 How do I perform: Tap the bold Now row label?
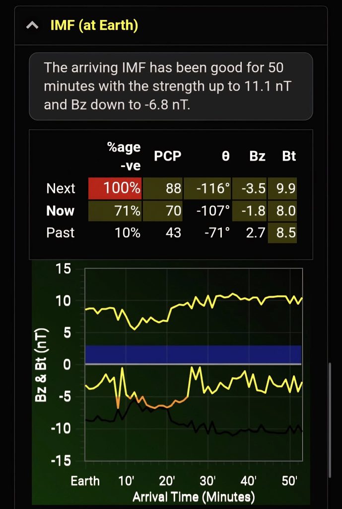(x=60, y=211)
